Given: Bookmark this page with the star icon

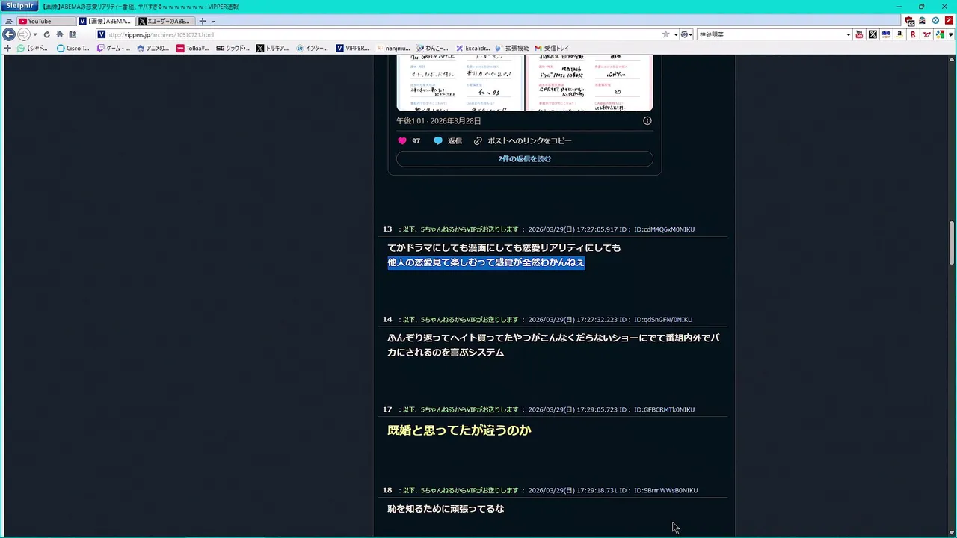Looking at the screenshot, I should (665, 34).
